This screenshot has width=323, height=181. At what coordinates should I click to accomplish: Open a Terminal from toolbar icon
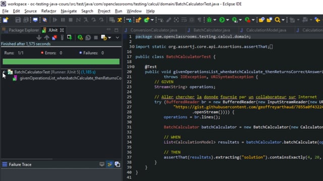click(x=35, y=20)
